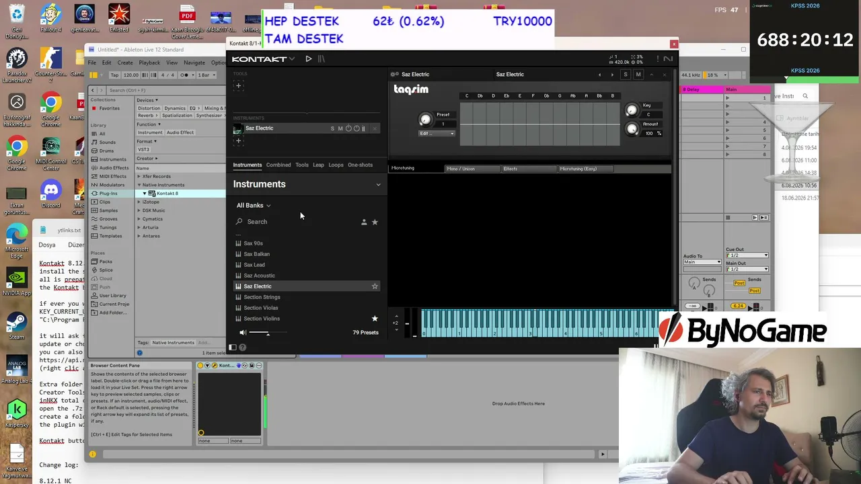This screenshot has width=861, height=484.
Task: Go to the previous instrument preset arrow
Action: 599,75
